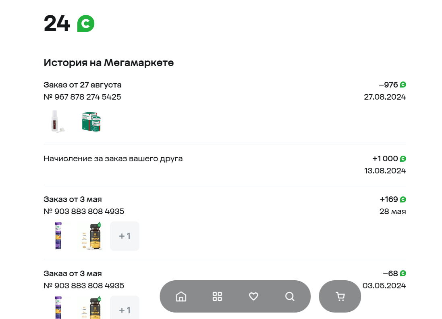
Task: Expand +1 items in +169 order
Action: 125,236
